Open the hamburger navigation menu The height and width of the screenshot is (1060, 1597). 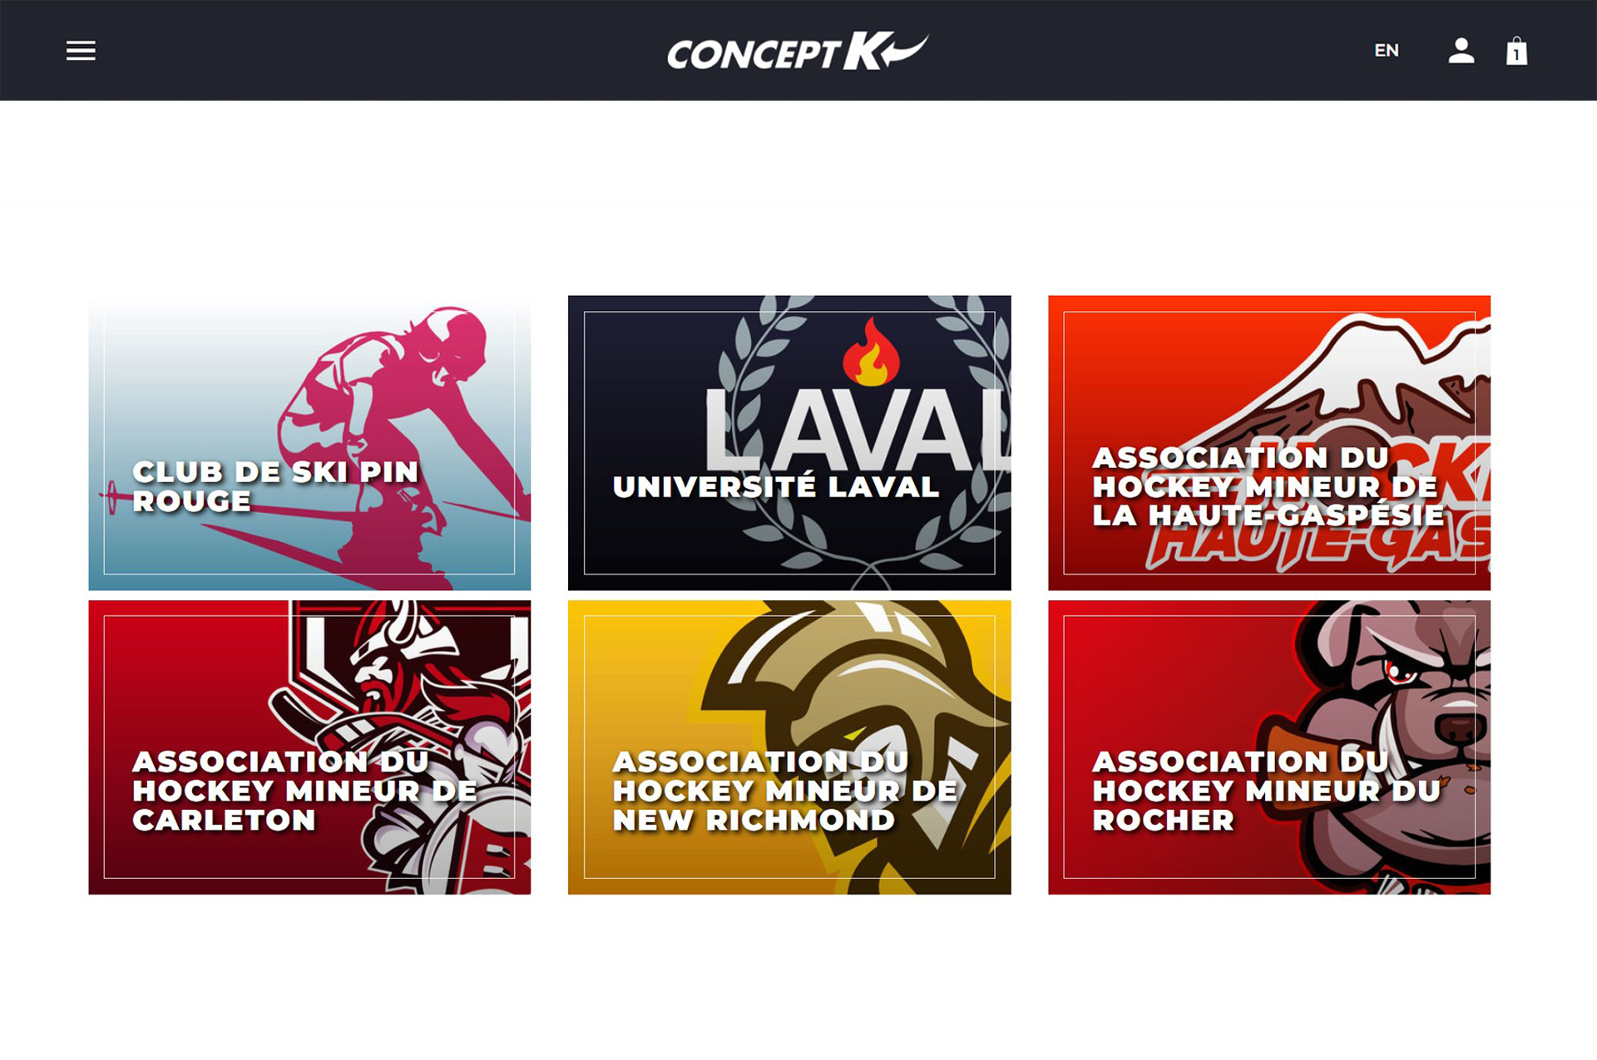(x=81, y=51)
